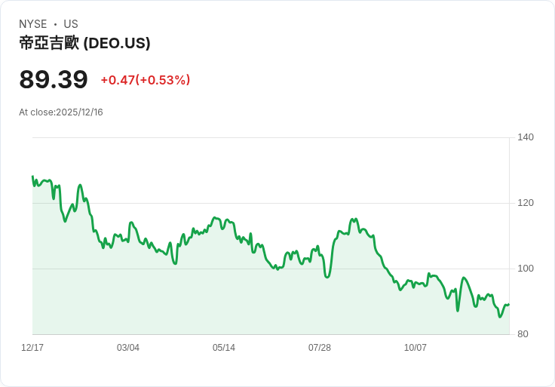Click the 10/07 date axis label

click(415, 348)
